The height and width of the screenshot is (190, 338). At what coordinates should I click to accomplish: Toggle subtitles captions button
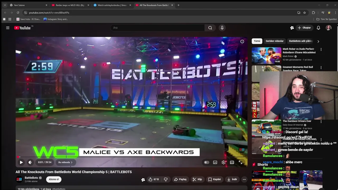tap(215, 162)
